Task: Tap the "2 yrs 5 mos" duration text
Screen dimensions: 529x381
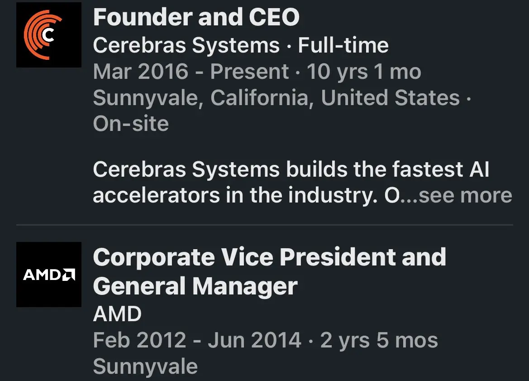Action: (x=379, y=340)
